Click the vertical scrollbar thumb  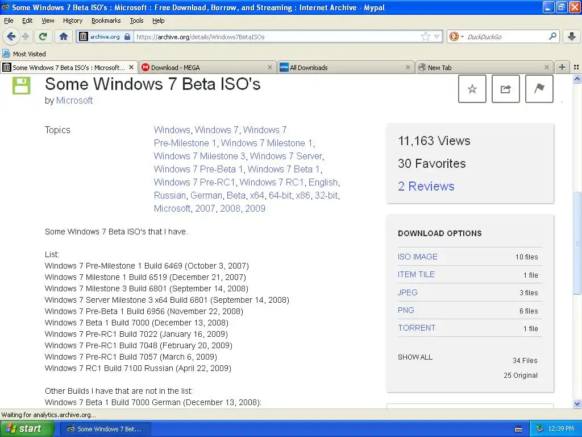tap(577, 244)
